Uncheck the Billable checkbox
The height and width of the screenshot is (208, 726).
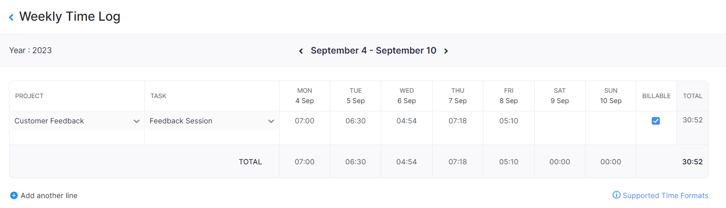point(656,121)
